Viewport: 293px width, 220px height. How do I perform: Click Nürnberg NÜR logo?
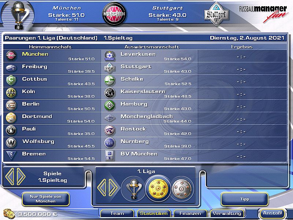[x=110, y=143]
